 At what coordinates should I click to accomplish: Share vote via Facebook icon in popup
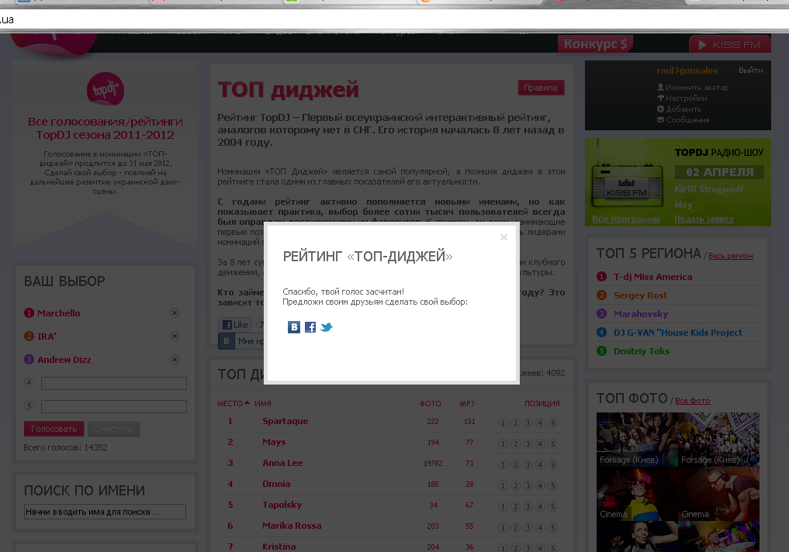click(x=310, y=327)
